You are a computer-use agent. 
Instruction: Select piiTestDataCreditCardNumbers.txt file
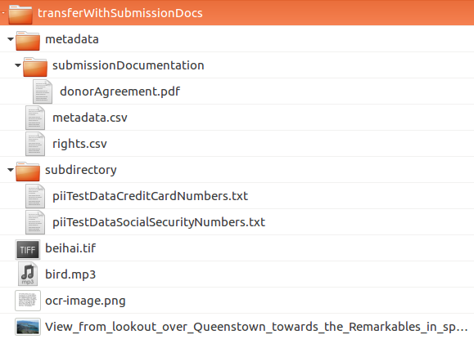(x=151, y=196)
